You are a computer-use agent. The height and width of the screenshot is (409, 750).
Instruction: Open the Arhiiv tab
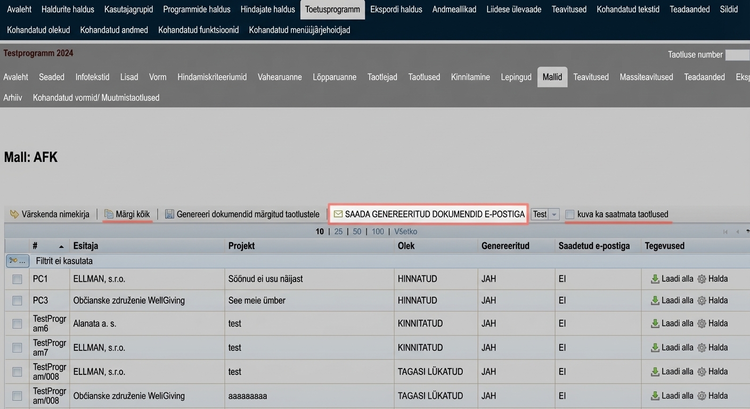pyautogui.click(x=13, y=97)
